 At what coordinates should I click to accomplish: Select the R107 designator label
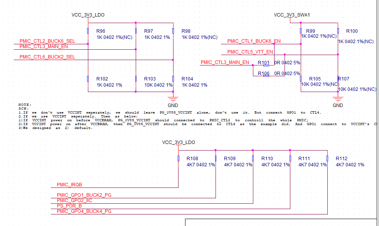tap(344, 79)
